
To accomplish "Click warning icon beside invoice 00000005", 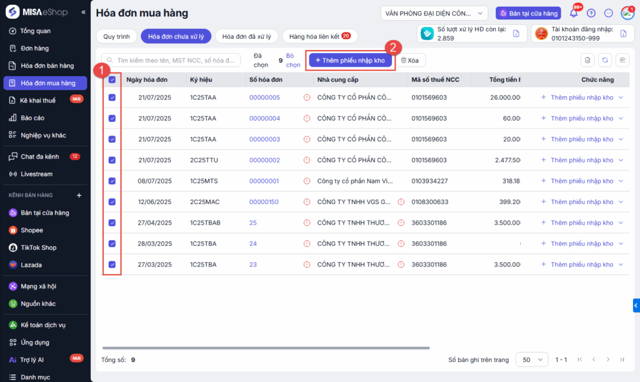I will click(307, 98).
